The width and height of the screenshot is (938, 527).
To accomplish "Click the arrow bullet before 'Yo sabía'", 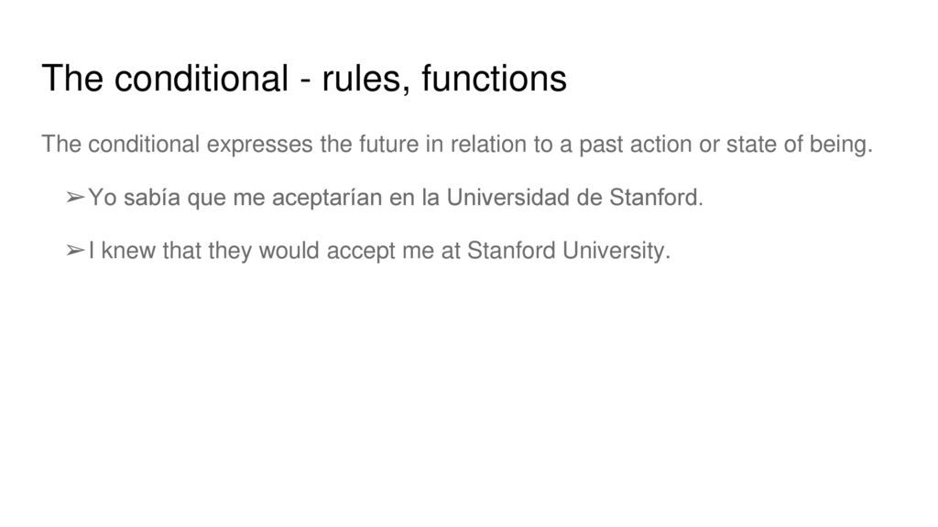I will coord(75,198).
